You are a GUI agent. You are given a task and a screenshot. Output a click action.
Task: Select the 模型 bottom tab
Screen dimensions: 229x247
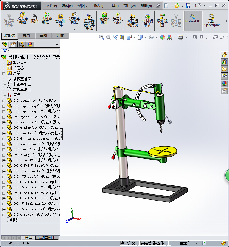[x=29, y=238]
